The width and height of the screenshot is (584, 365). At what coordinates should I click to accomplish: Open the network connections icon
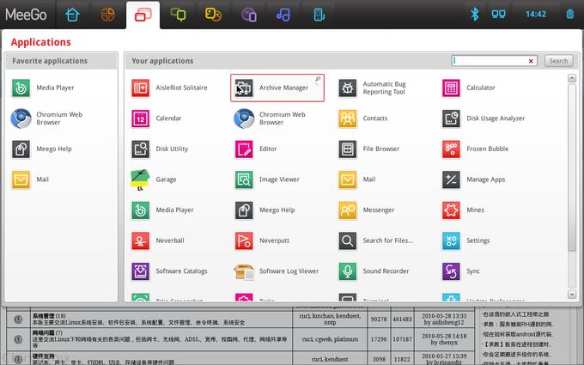[x=498, y=15]
